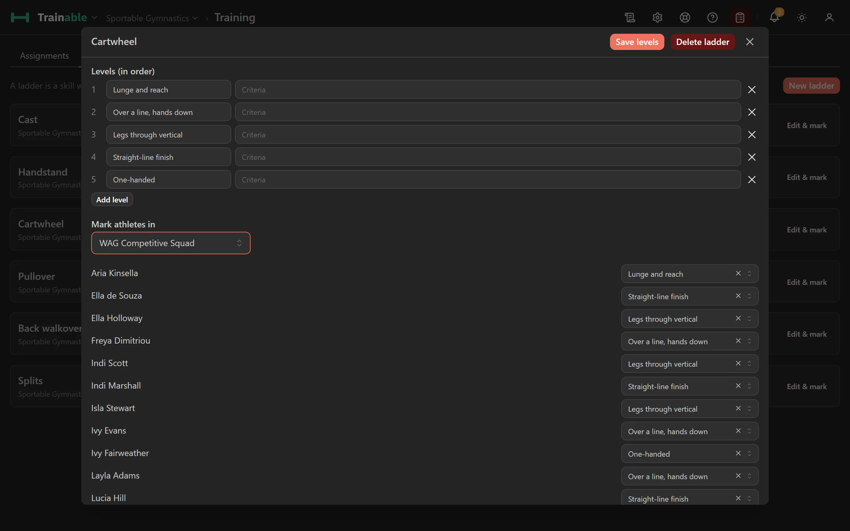Open the lifebuoy support icon

coord(685,17)
